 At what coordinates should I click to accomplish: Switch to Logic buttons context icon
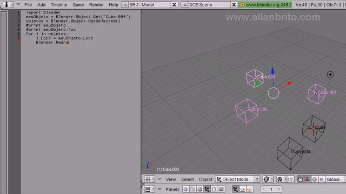tap(185, 189)
